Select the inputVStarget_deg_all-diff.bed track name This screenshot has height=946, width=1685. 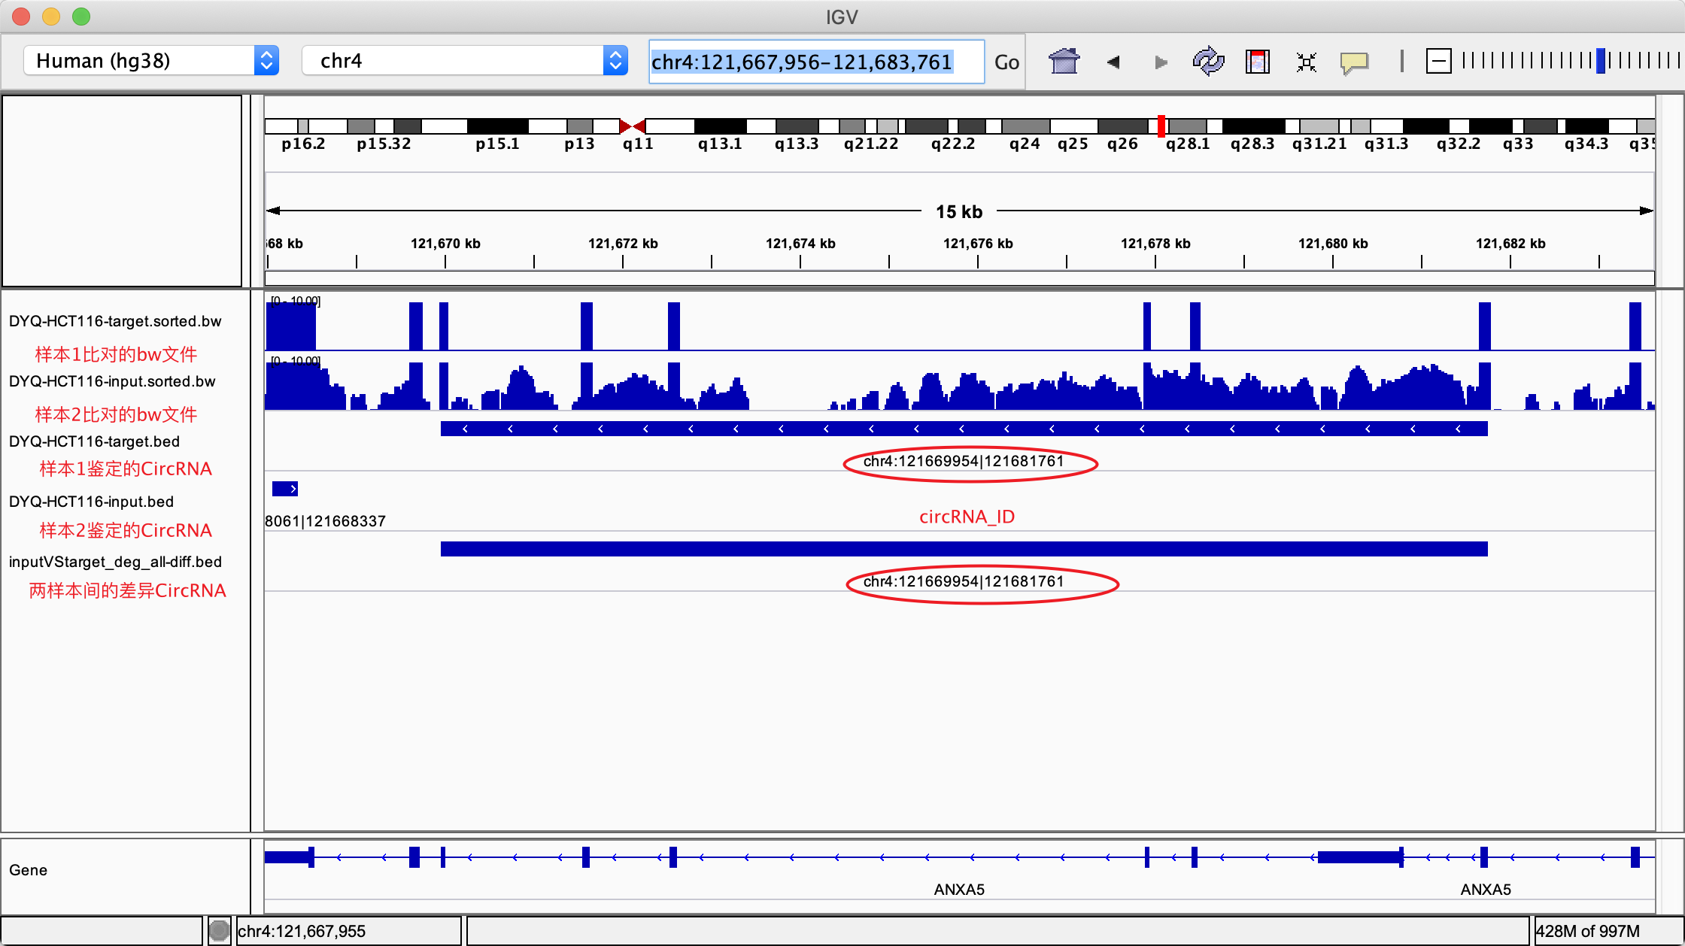[x=115, y=562]
